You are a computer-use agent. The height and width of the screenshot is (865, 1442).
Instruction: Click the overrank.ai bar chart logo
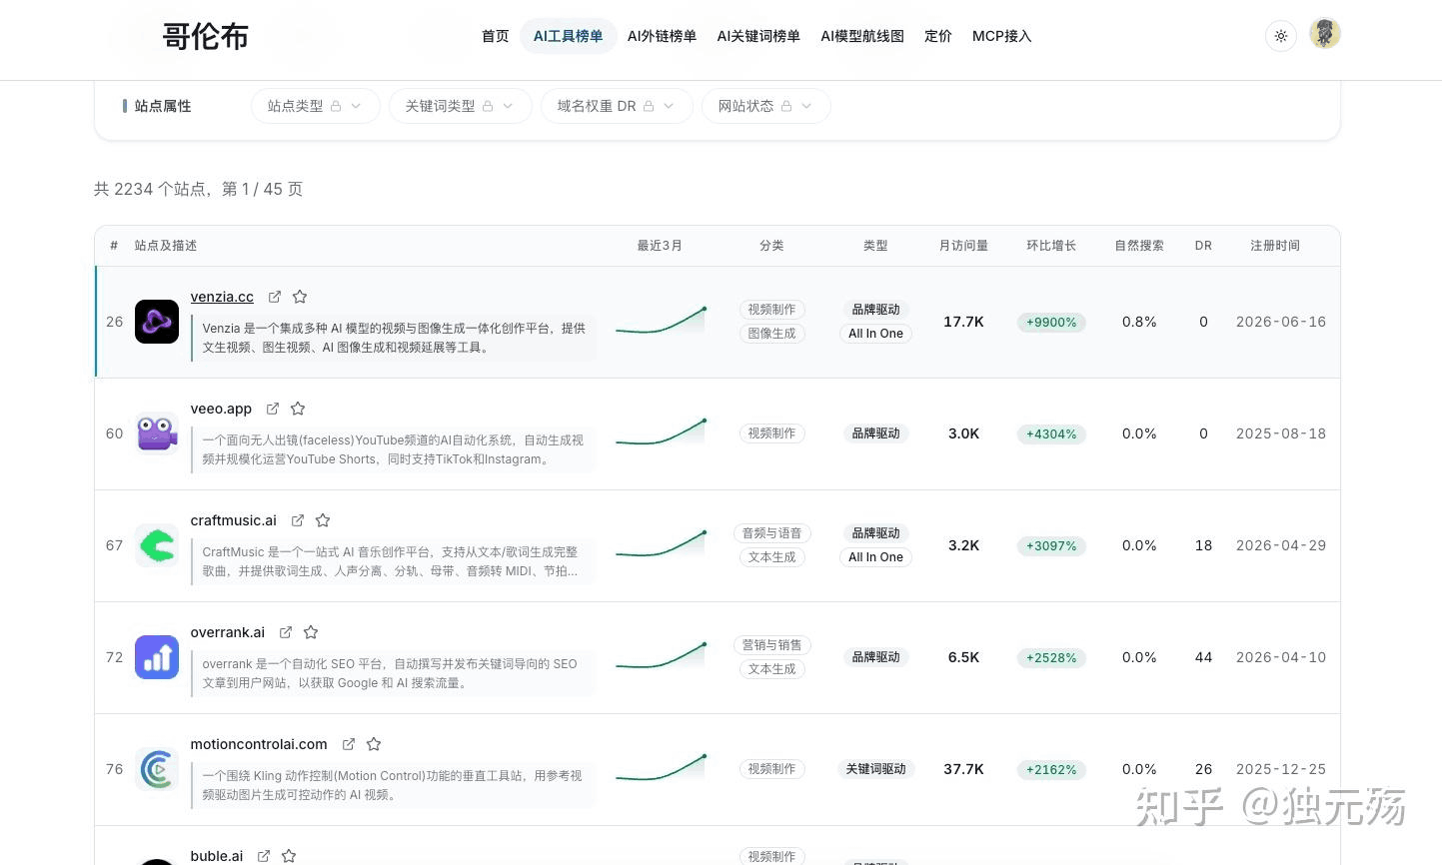click(157, 657)
